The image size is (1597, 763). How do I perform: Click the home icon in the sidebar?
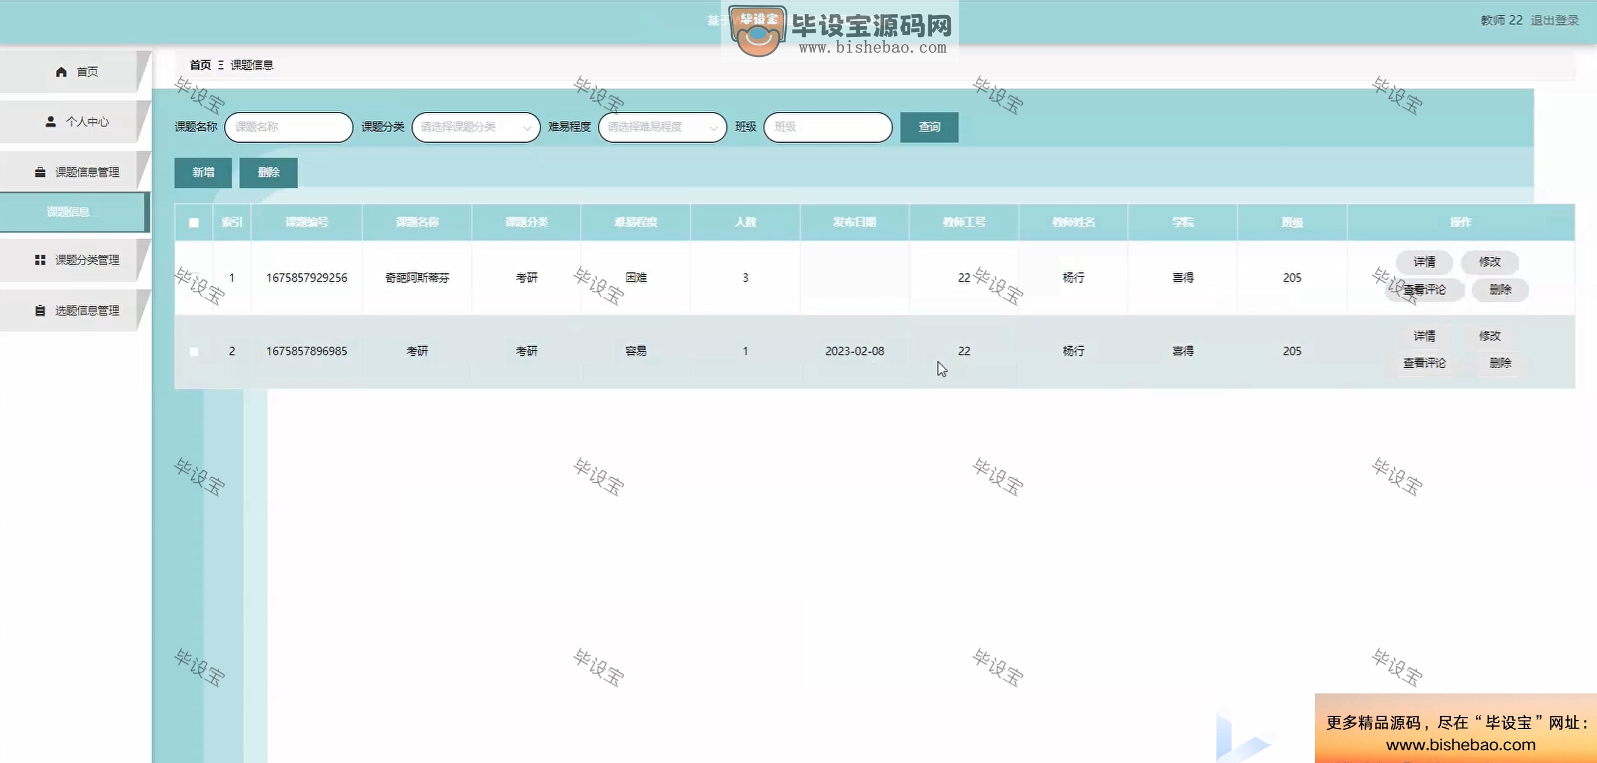(61, 72)
